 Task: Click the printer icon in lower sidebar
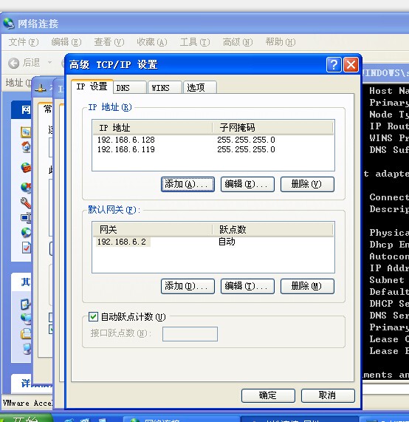point(26,334)
